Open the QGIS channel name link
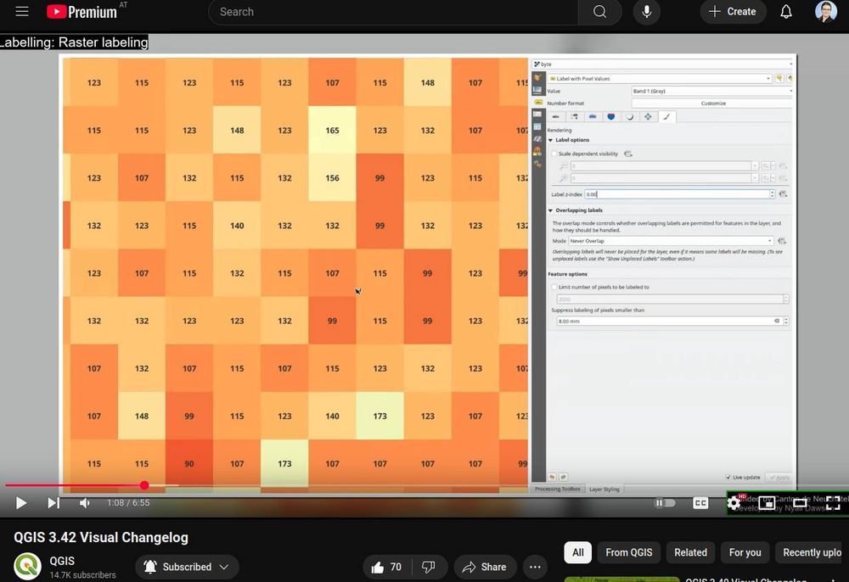849x582 pixels. (x=62, y=561)
